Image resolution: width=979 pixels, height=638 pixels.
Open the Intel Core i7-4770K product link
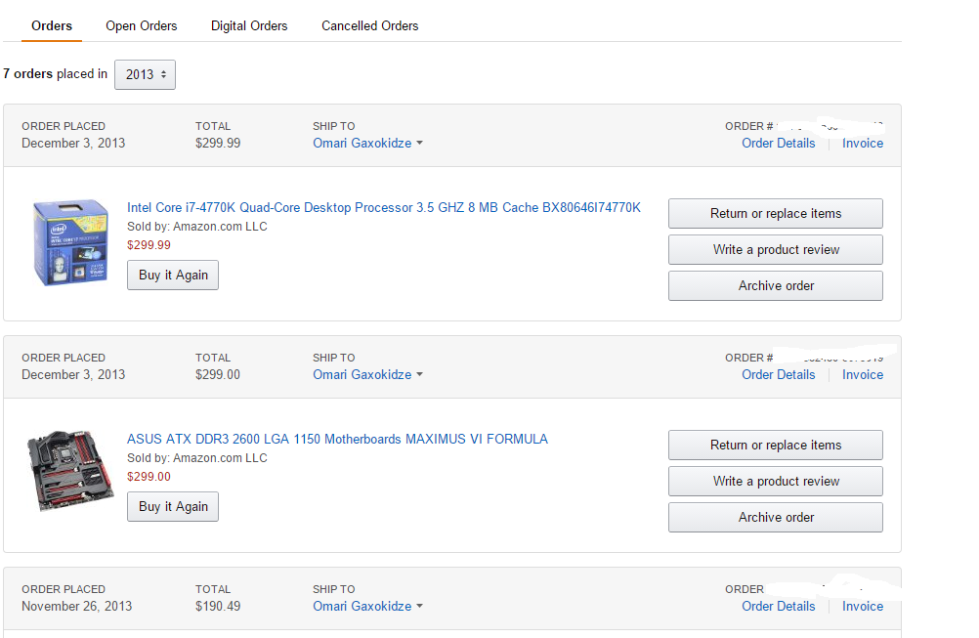pyautogui.click(x=384, y=207)
